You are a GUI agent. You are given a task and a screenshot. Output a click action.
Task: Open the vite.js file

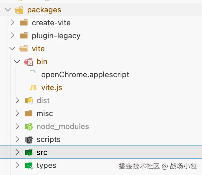(52, 87)
